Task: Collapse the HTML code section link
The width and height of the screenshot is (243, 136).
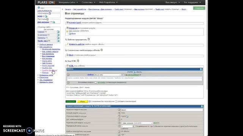Action: [71, 66]
